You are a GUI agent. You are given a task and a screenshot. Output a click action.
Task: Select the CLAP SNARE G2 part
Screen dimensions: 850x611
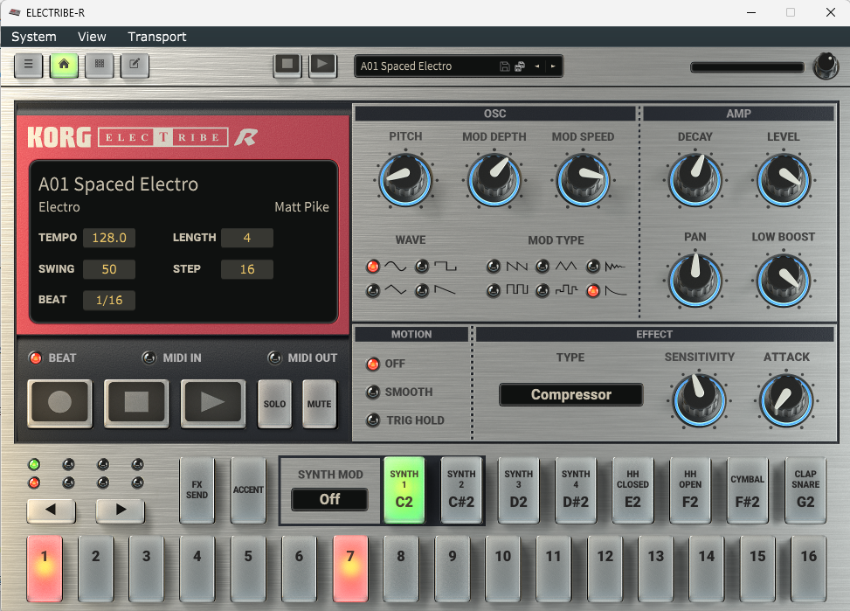(805, 490)
